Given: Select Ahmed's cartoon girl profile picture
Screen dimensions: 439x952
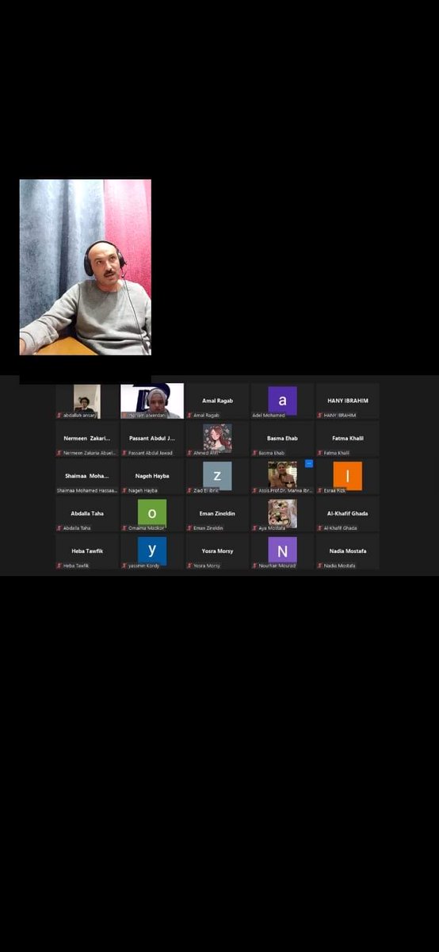Looking at the screenshot, I should coord(218,438).
